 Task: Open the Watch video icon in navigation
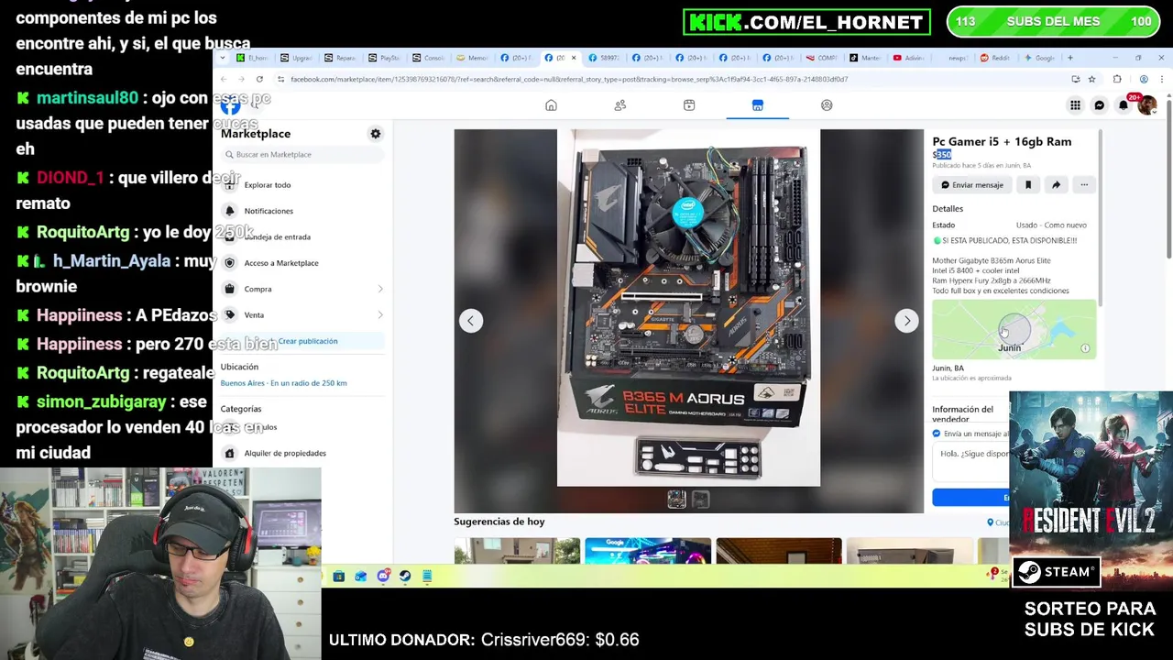pos(689,105)
